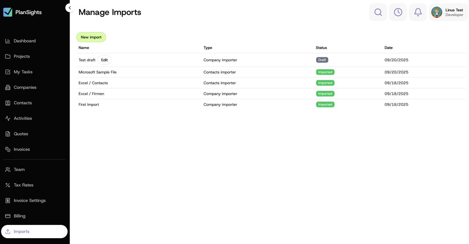
Task: Open Invoice Settings label
Action: [x=30, y=201]
